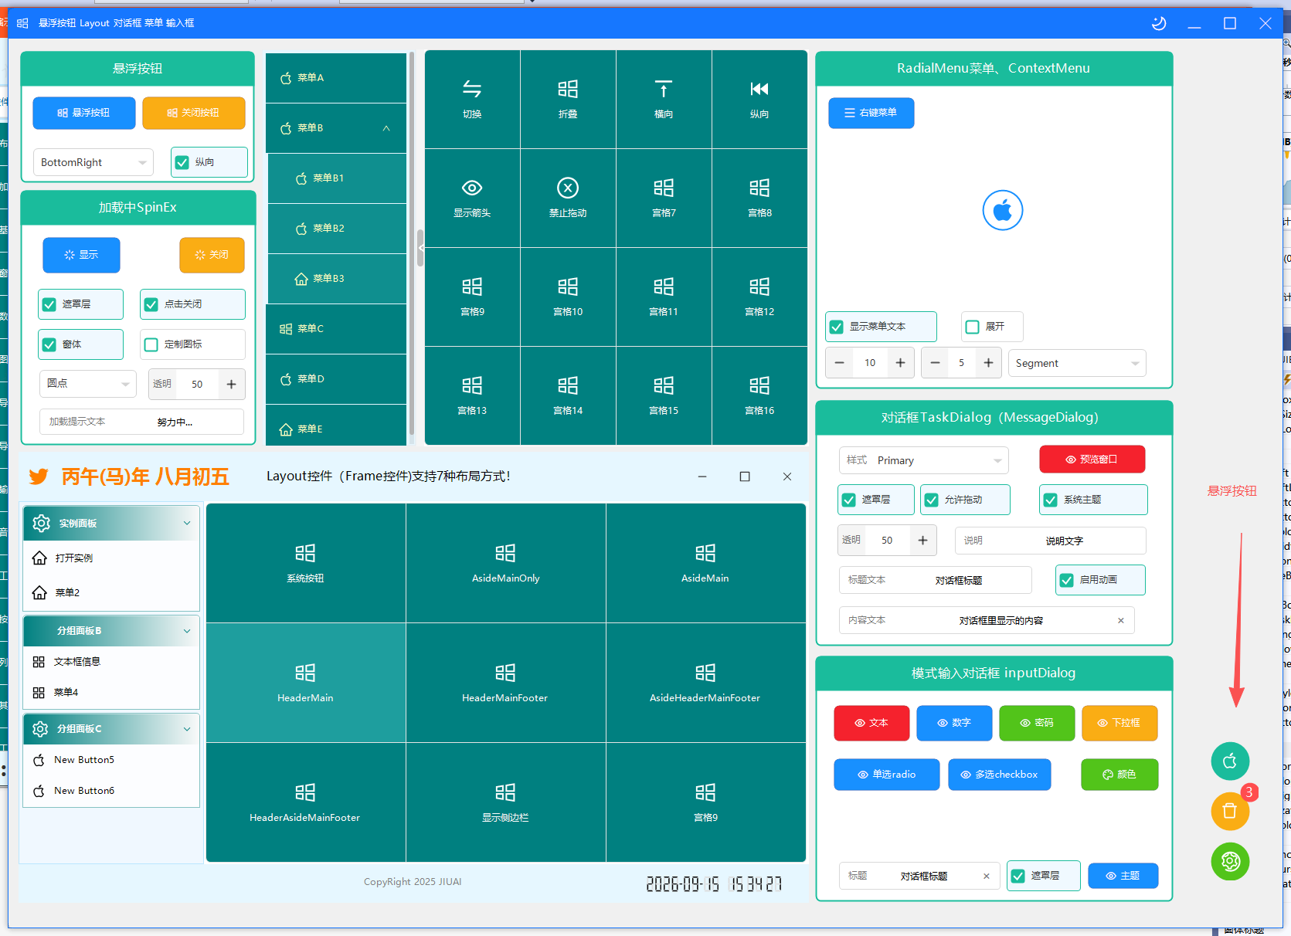Click the 切换 swap-arrows tile
The image size is (1291, 936).
[x=472, y=99]
